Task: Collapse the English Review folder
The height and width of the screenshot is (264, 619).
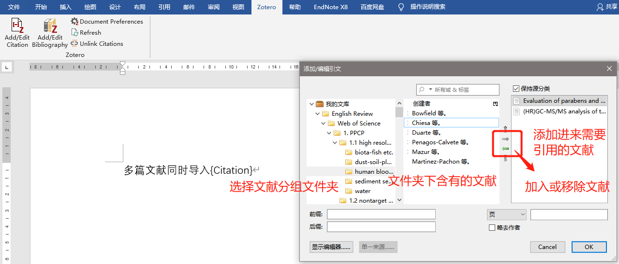Action: click(x=318, y=114)
